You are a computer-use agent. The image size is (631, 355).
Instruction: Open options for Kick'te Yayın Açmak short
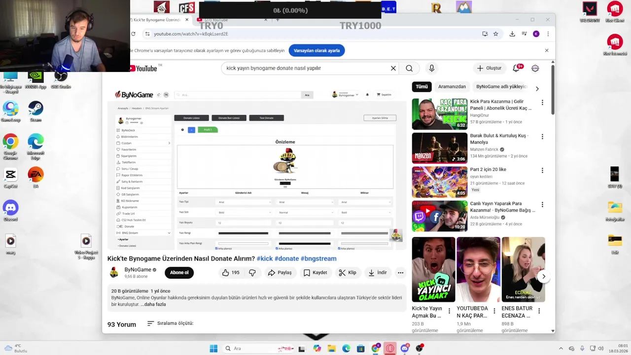(449, 311)
